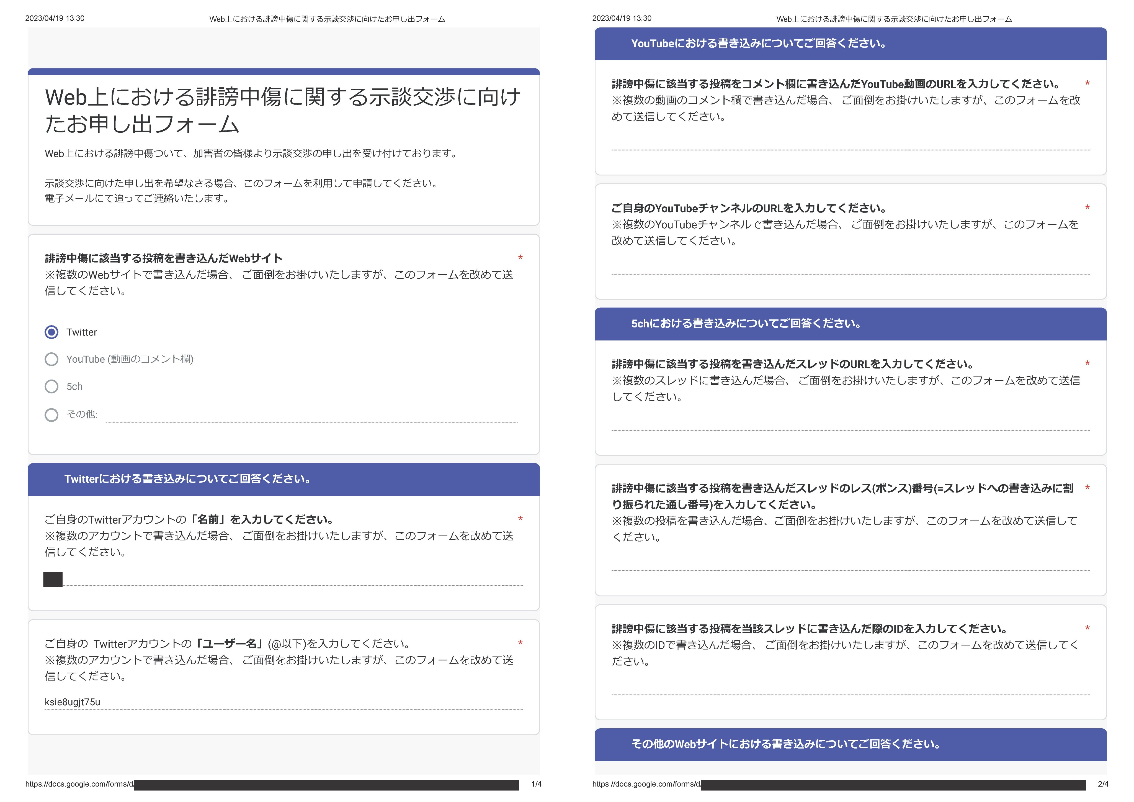Click the question label 誹謗中傷に該当する投稿を書き込んだWebサイト
Screen dimensions: 1134x802
click(x=163, y=258)
